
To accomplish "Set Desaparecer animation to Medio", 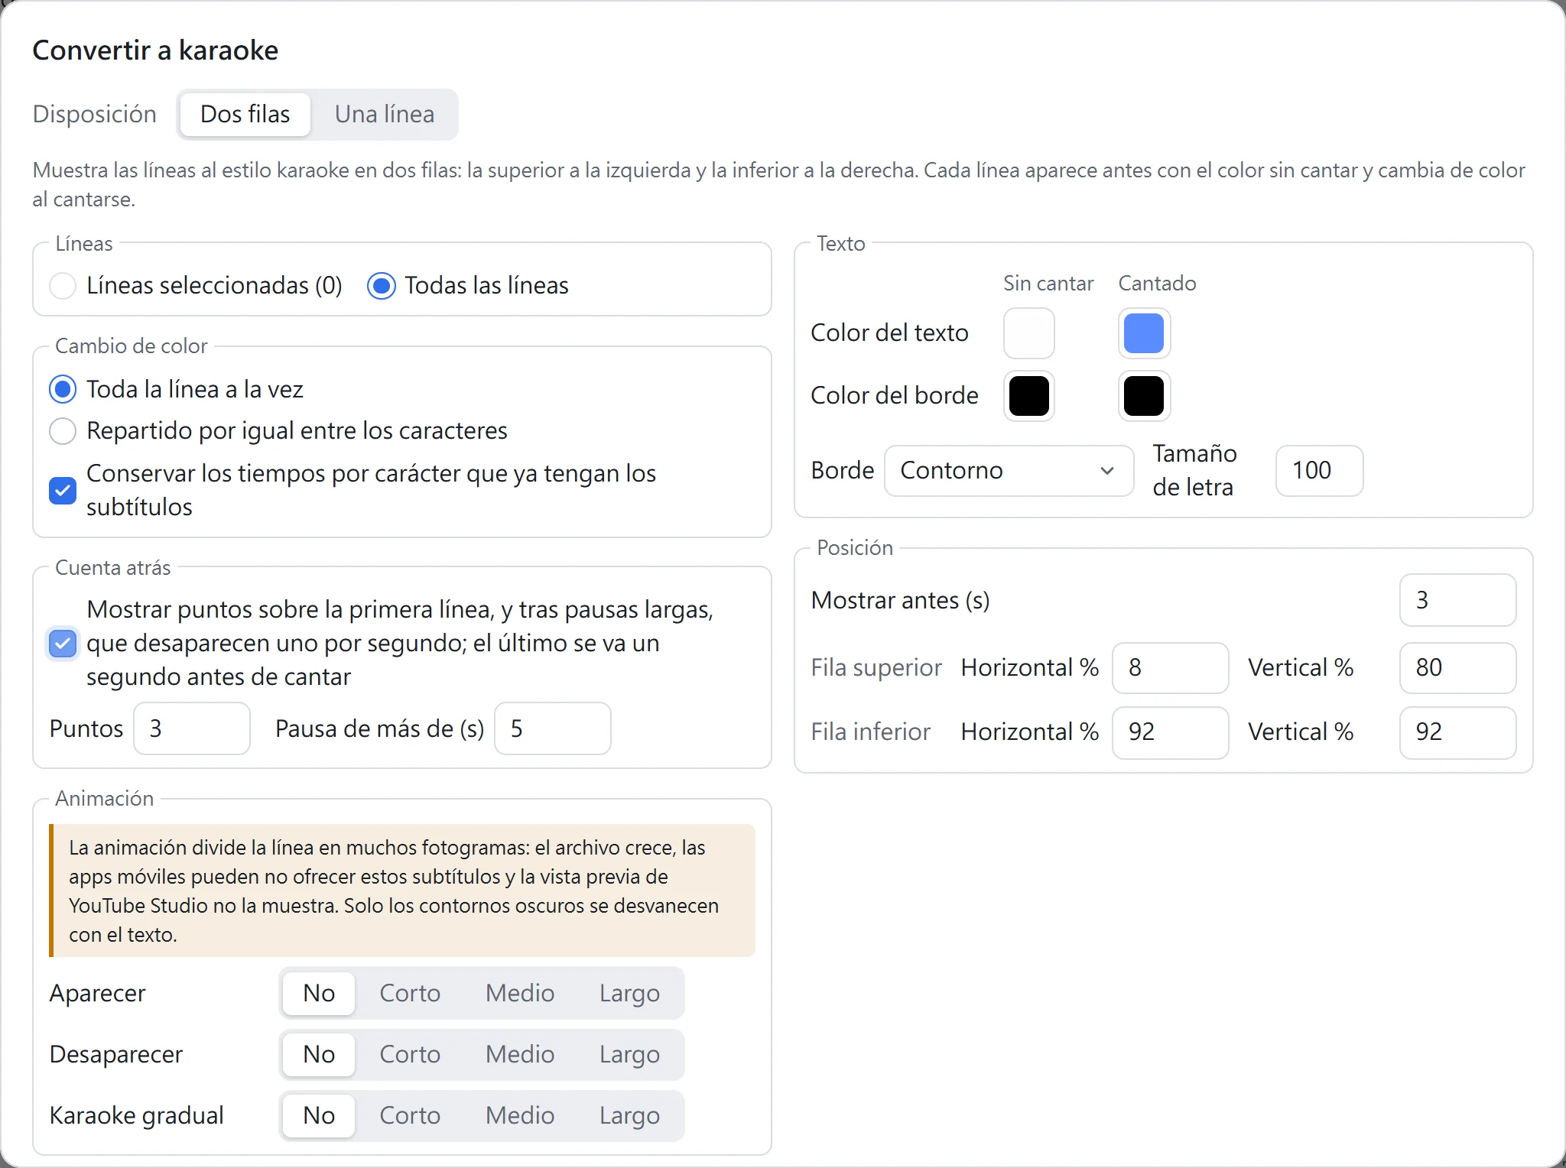I will 520,1055.
